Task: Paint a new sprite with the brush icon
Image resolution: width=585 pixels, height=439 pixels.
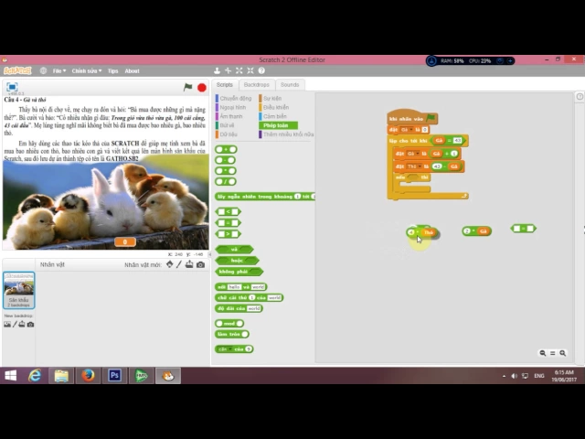Action: coord(179,264)
